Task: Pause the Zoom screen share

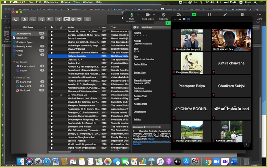Action: [x=210, y=15]
